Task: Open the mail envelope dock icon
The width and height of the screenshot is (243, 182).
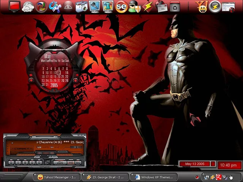Action: coord(161,6)
